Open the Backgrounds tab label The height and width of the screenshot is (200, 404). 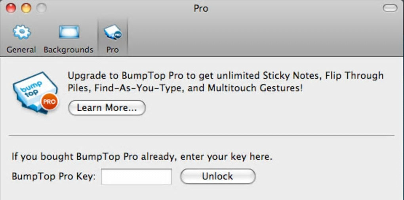point(69,50)
